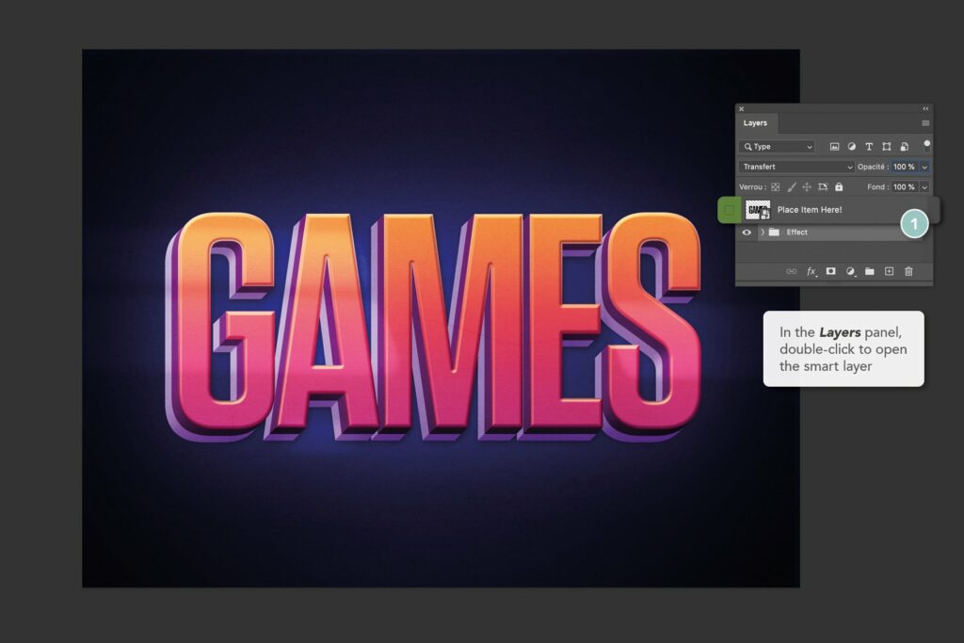This screenshot has height=643, width=964.
Task: Link layers using the chain icon
Action: click(x=791, y=271)
